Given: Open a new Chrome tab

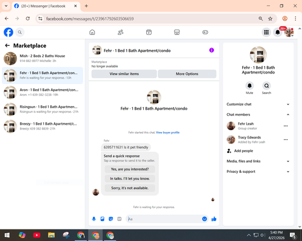Looking at the screenshot, I should click(86, 6).
